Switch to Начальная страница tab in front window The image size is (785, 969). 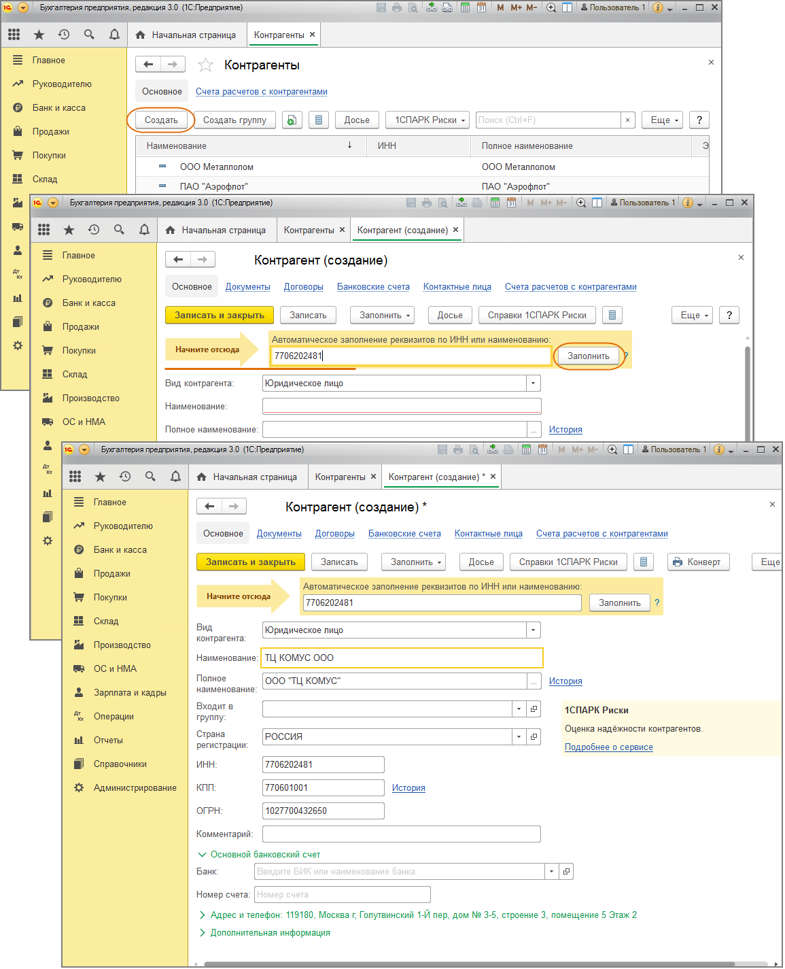247,477
